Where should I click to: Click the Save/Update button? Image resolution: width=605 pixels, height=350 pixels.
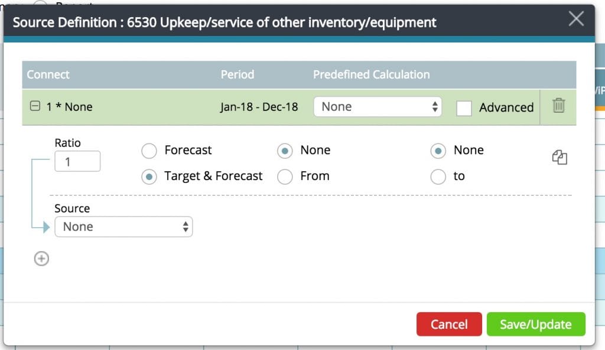point(536,324)
